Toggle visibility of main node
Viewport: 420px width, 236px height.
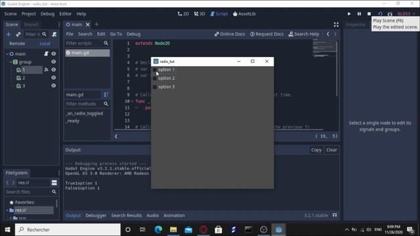pos(54,54)
